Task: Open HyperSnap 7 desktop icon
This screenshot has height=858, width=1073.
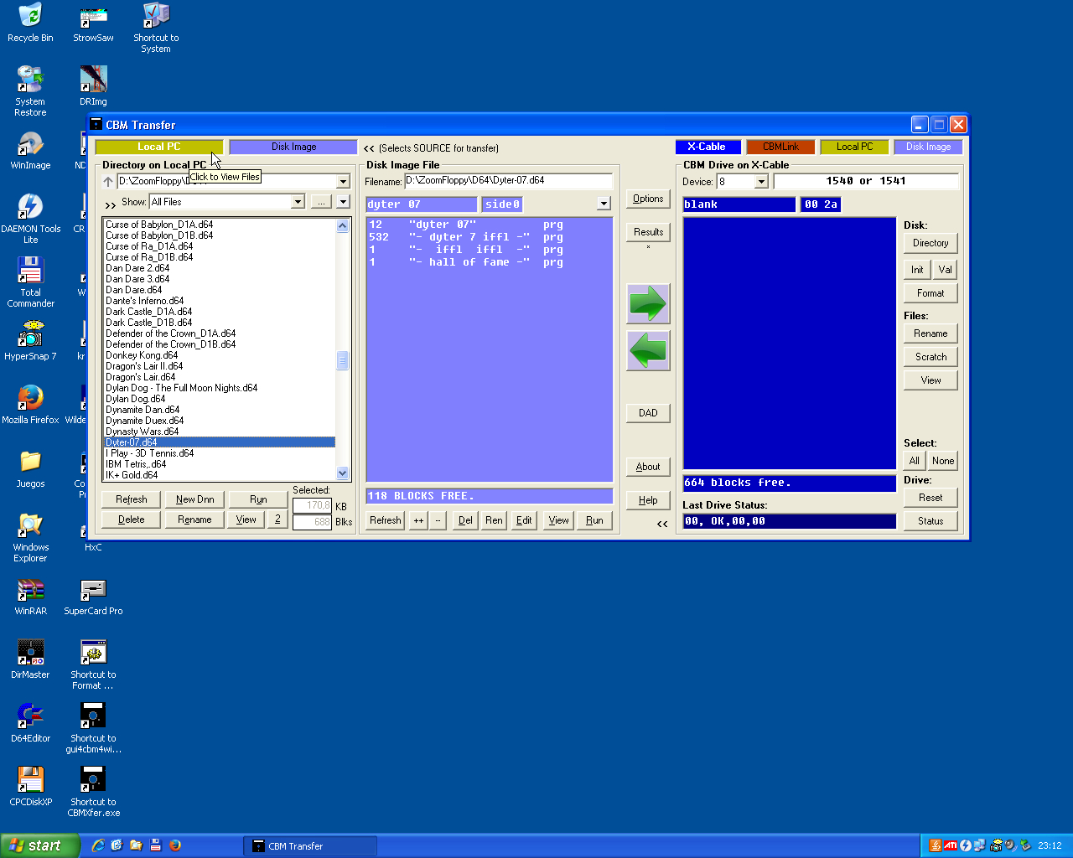Action: (30, 341)
